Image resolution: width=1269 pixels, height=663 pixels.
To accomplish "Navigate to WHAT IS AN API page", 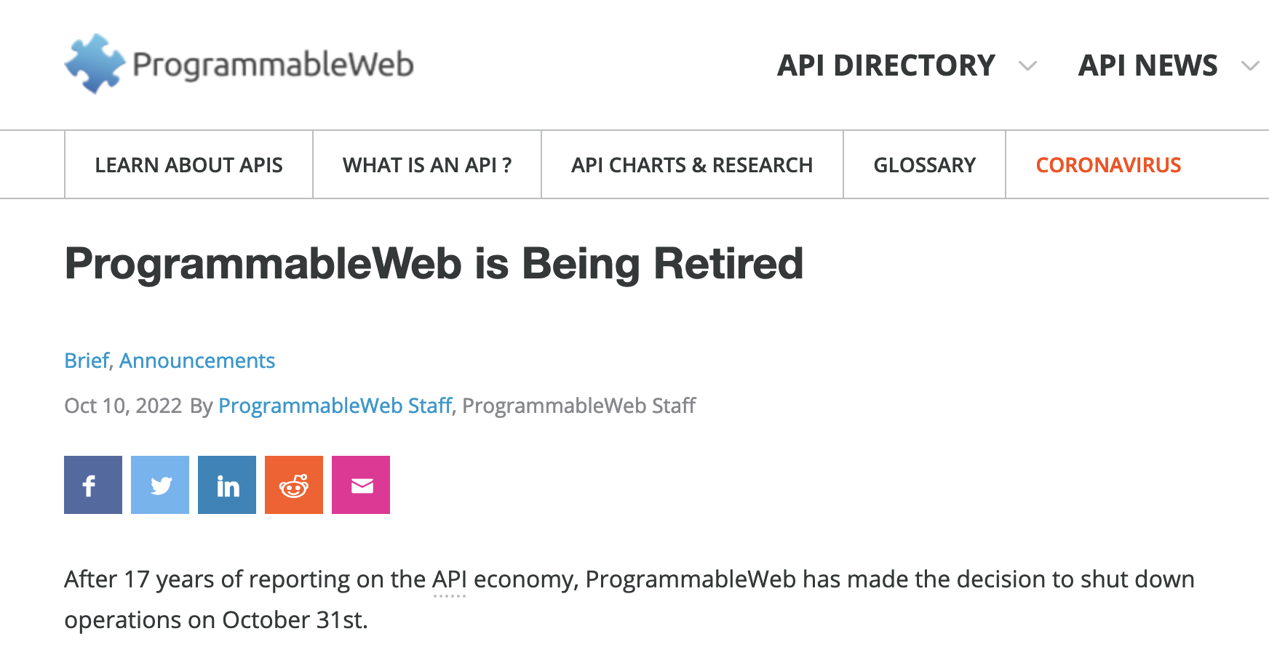I will (x=426, y=164).
